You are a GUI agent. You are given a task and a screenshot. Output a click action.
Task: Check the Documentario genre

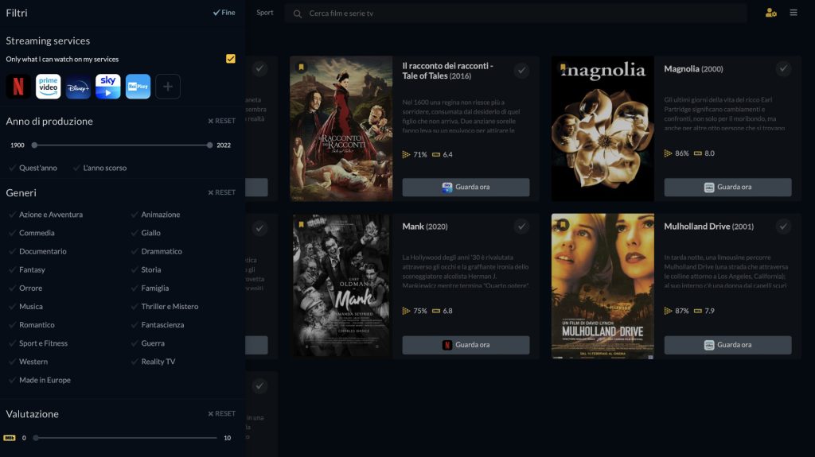click(37, 251)
